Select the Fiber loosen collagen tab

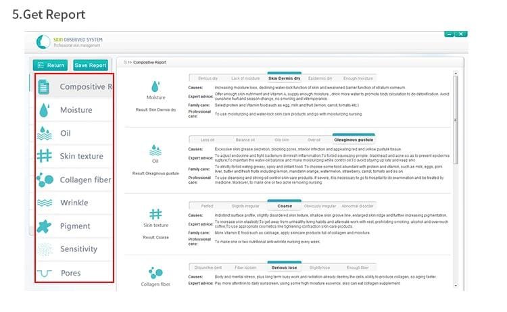coord(245,267)
